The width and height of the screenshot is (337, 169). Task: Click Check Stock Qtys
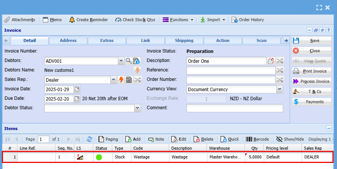pyautogui.click(x=135, y=20)
